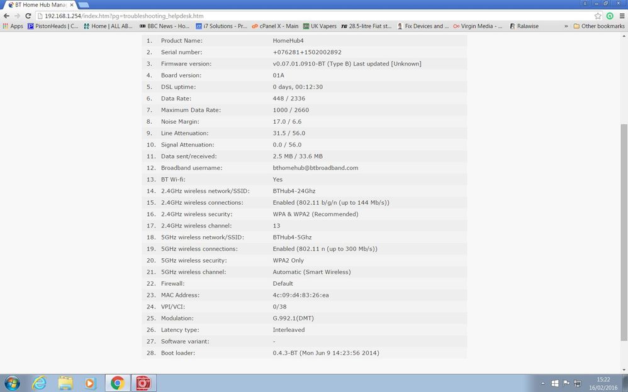Click the VPI/VCI value 0/38
Viewport: 628px width, 392px height.
[x=279, y=307]
